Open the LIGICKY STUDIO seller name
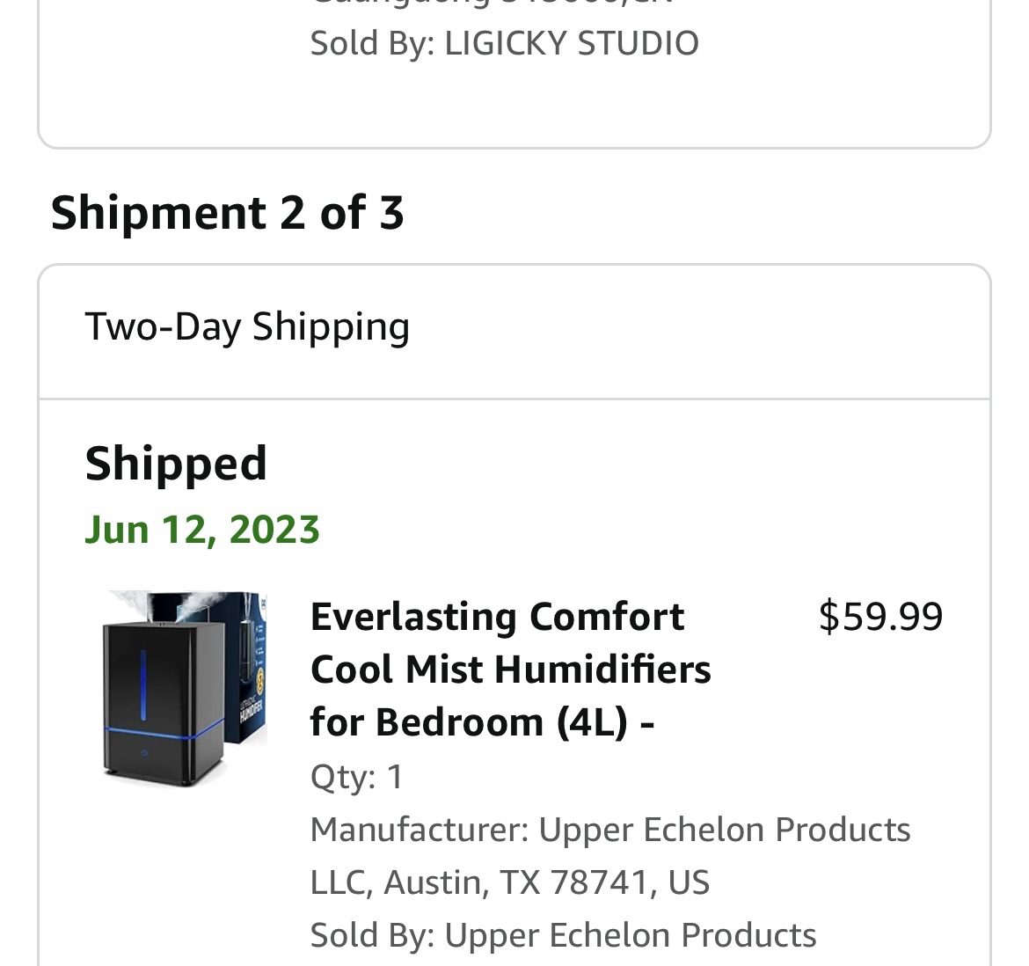This screenshot has height=966, width=1029. tap(572, 43)
